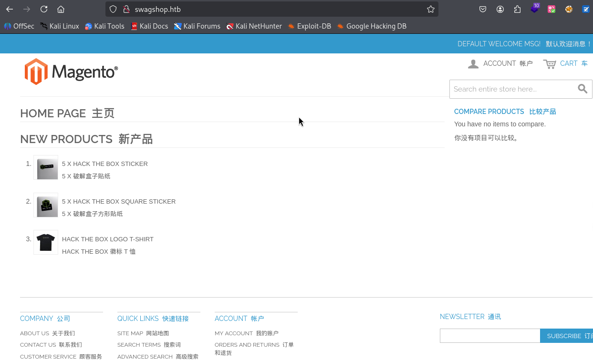Click the Subscribe button

(566, 336)
